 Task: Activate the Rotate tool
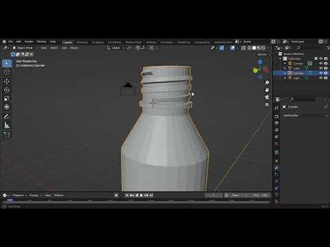tap(7, 90)
